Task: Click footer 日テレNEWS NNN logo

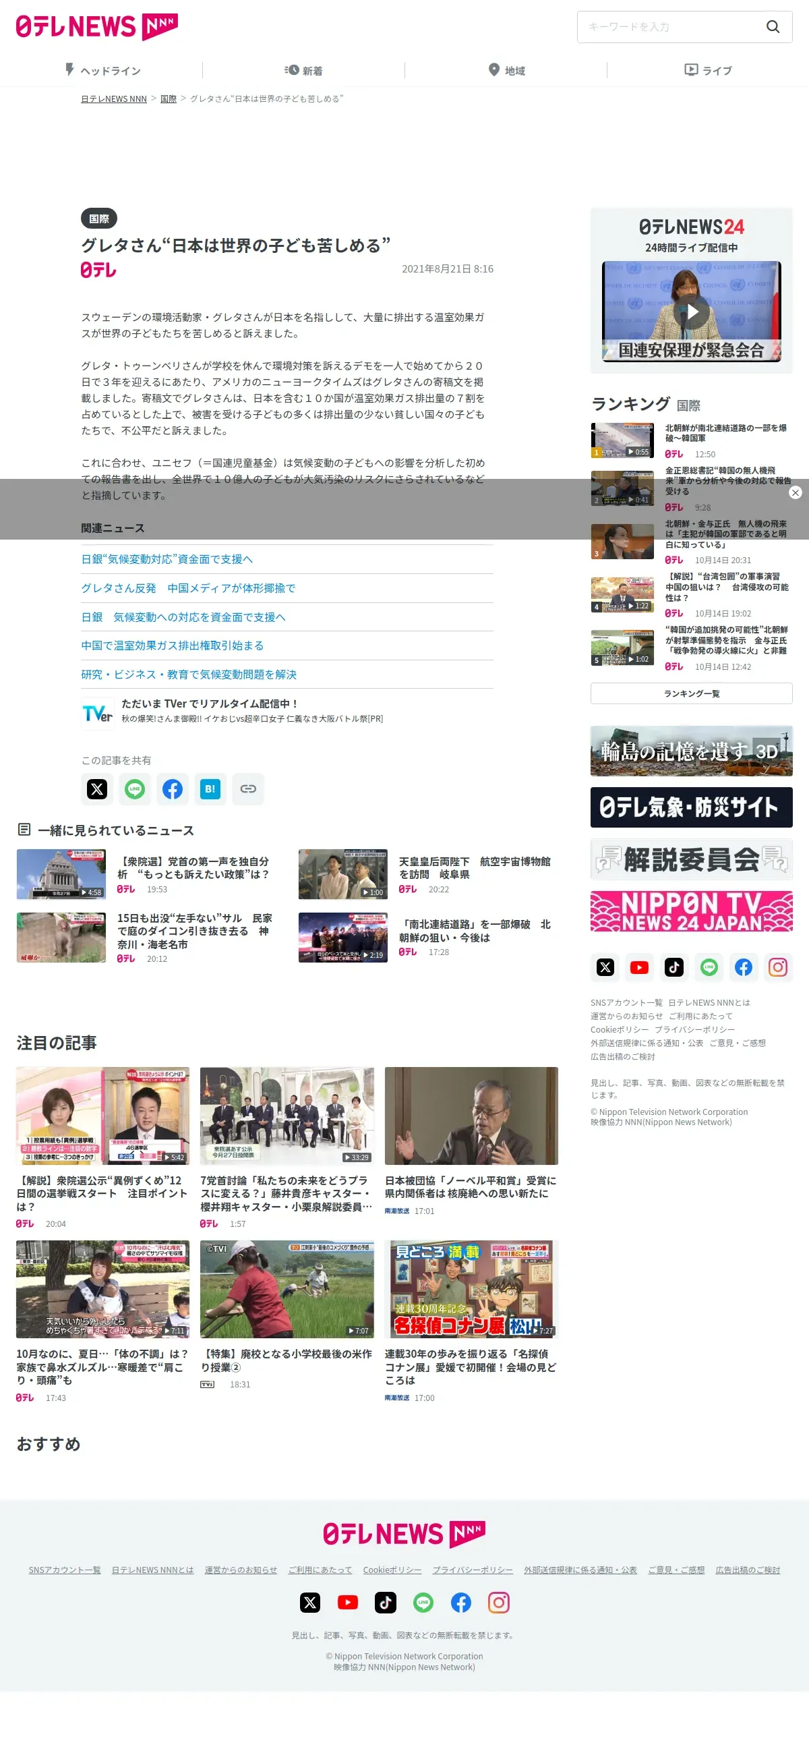Action: click(404, 1534)
